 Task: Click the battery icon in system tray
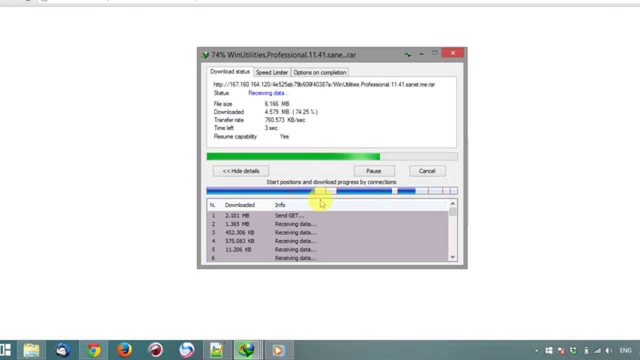click(586, 350)
